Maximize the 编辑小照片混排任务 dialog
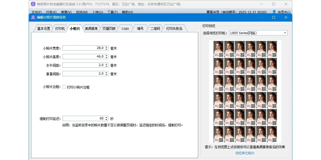 tap(273, 17)
